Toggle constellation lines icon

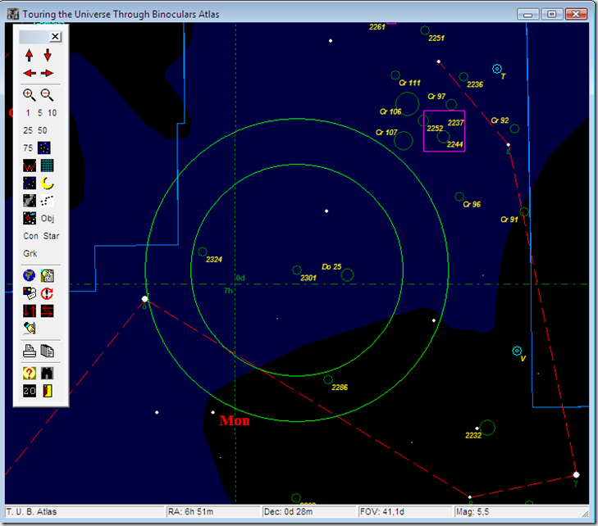coord(30,166)
